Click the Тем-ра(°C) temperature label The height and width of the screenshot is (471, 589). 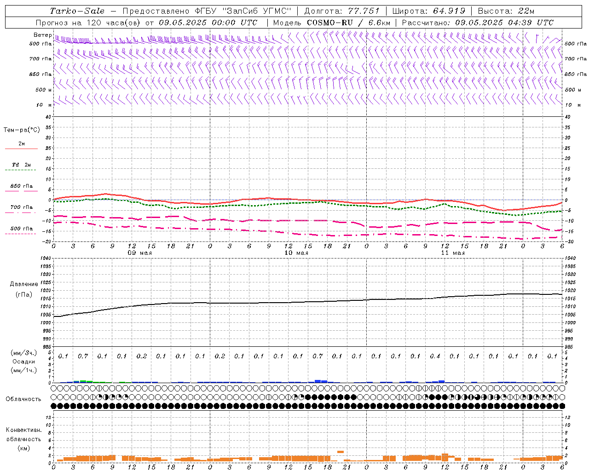[x=22, y=130]
